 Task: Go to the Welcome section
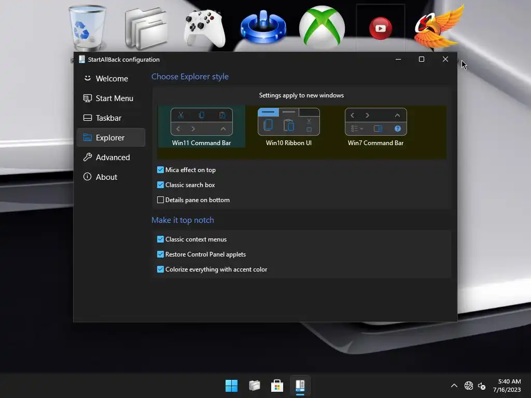coord(111,79)
